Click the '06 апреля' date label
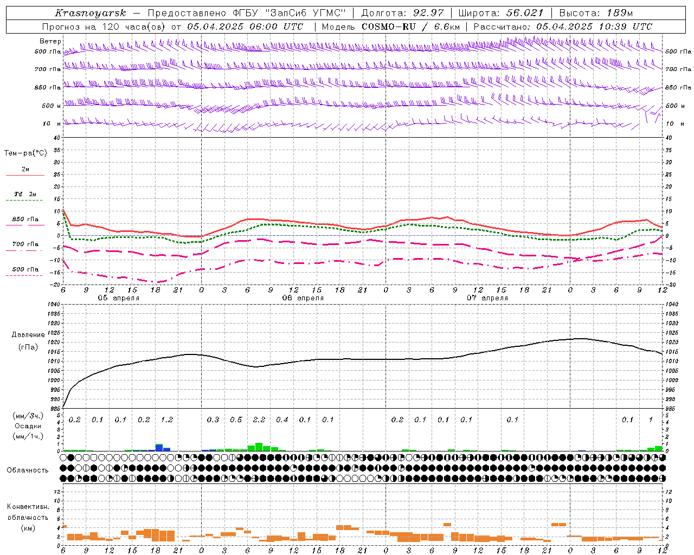The height and width of the screenshot is (555, 694). [x=303, y=298]
